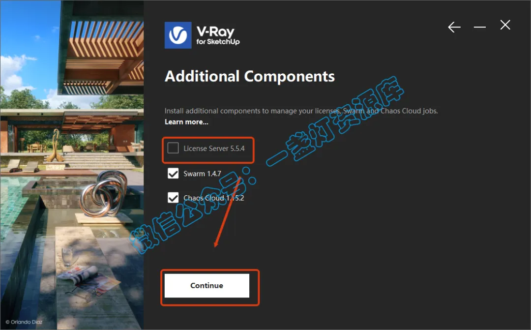Click the blue Chinese watermark text
Image resolution: width=531 pixels, height=330 pixels.
pos(267,165)
